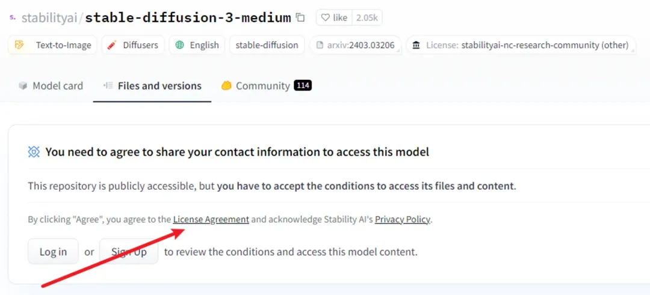The height and width of the screenshot is (295, 650).
Task: Open the Files and versions tab
Action: [x=152, y=86]
